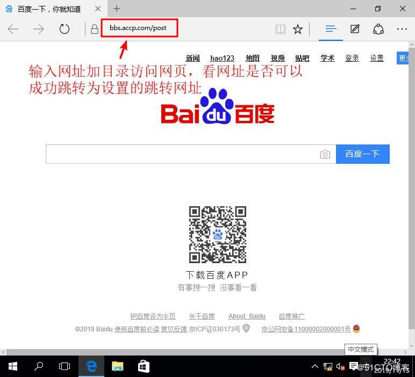The width and height of the screenshot is (415, 377).
Task: Open the 设置 settings link
Action: 377,58
